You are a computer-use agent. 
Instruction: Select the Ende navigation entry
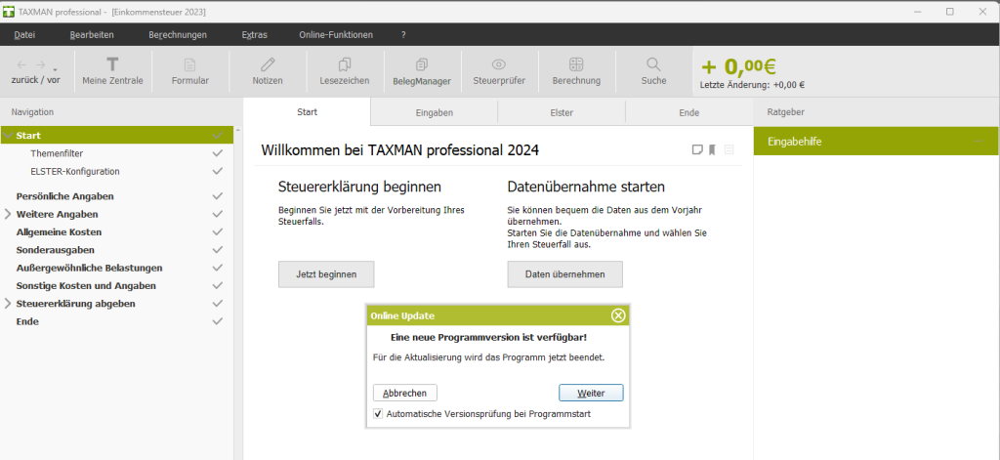coord(27,321)
